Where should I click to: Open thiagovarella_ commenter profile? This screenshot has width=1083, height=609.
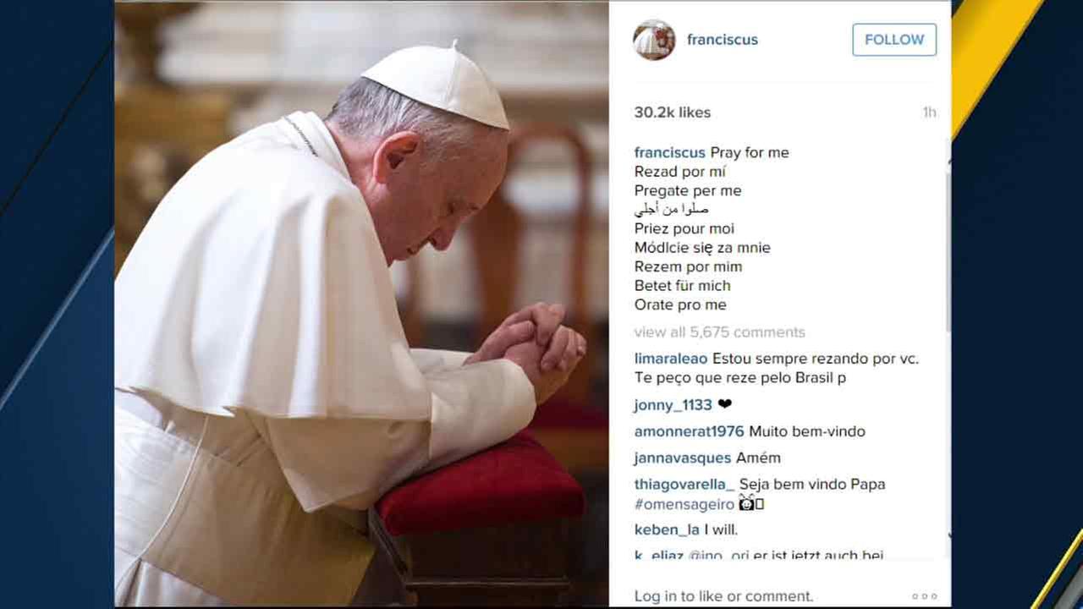684,485
